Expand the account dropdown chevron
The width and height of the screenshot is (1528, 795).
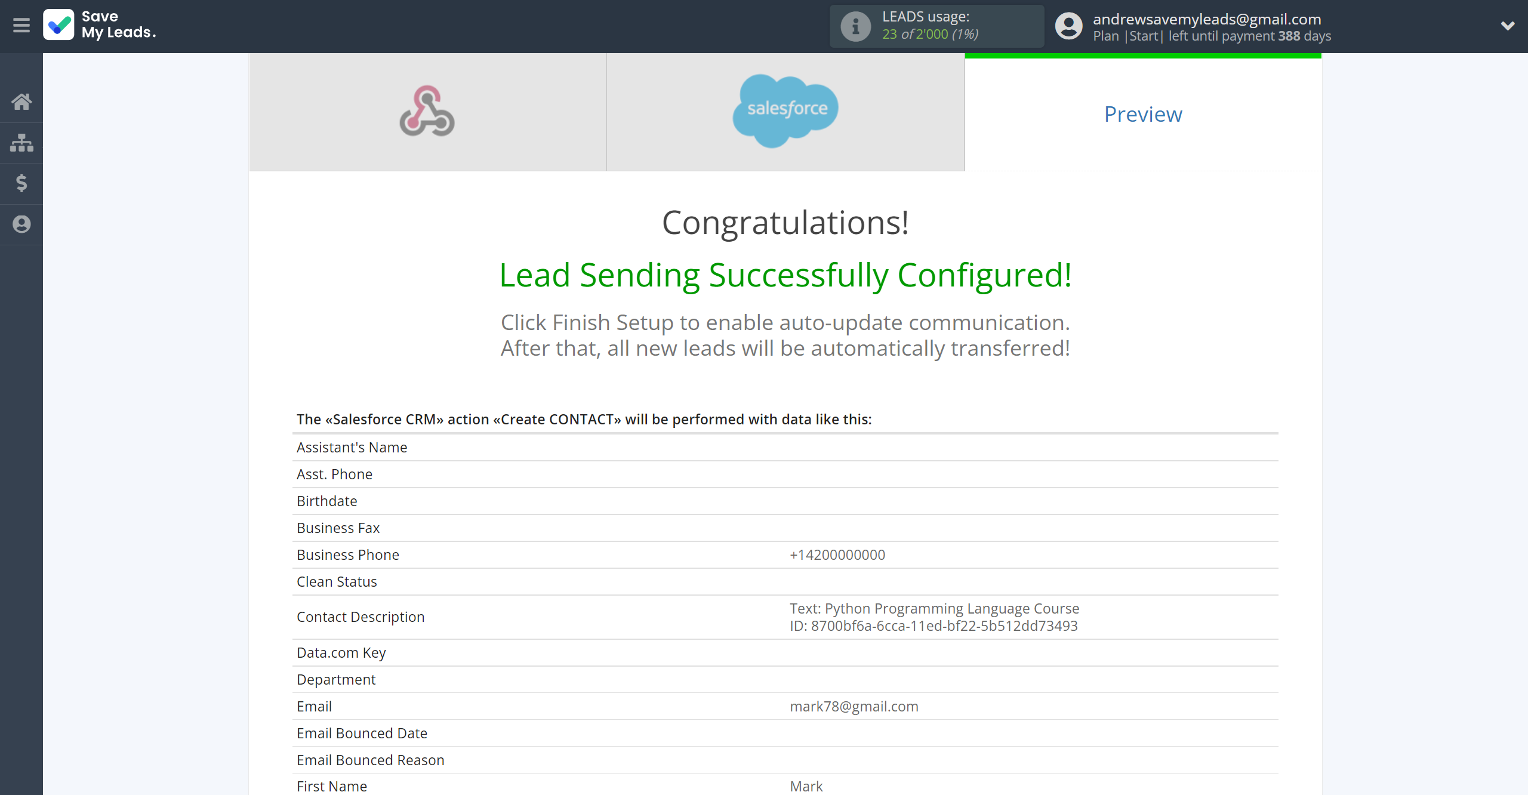(x=1508, y=26)
